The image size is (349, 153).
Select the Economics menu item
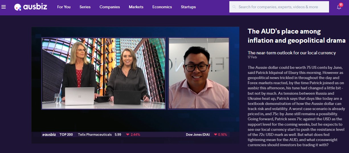[x=162, y=7]
